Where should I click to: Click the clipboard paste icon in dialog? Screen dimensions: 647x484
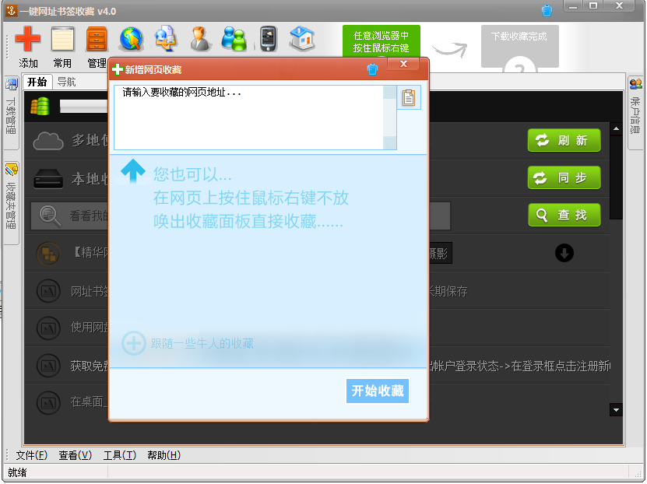click(x=409, y=98)
